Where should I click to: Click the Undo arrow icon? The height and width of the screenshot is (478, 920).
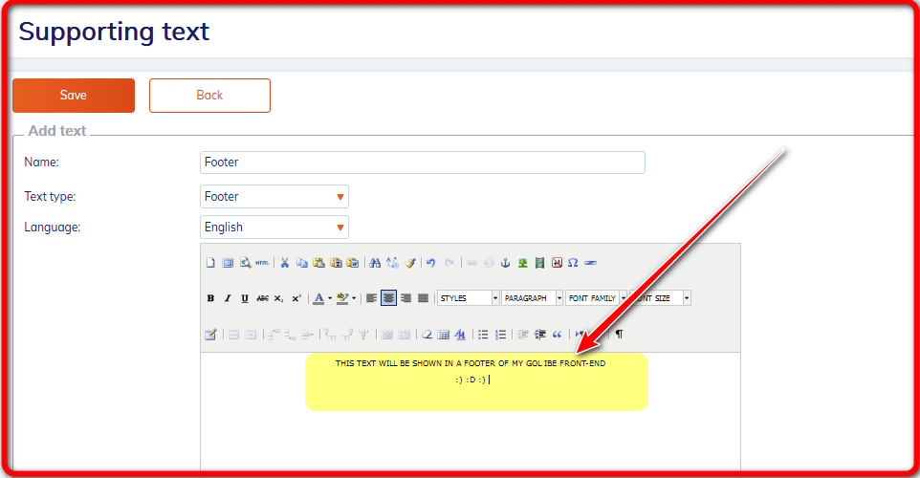click(x=430, y=262)
